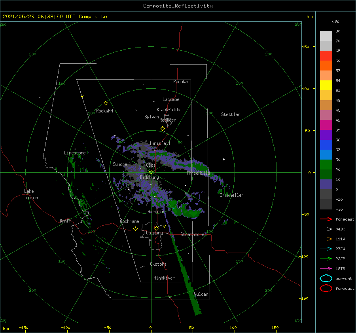Viewport: 356px width, 333px height.
Task: Click the Stettler city label
Action: pyautogui.click(x=231, y=114)
